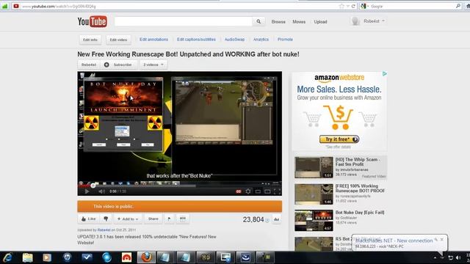Click the browser address bar
The height and width of the screenshot is (264, 470).
[x=180, y=7]
